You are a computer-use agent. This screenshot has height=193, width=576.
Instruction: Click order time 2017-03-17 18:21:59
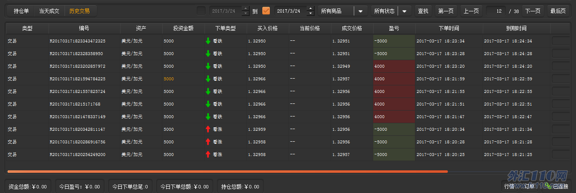click(441, 79)
